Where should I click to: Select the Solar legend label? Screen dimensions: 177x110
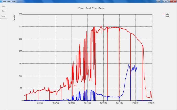tap(167, 14)
